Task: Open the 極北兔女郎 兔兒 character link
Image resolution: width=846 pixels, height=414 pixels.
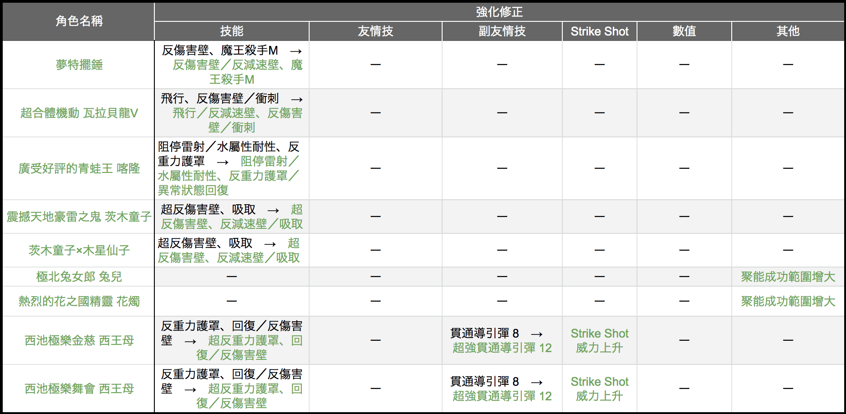Action: pos(79,277)
